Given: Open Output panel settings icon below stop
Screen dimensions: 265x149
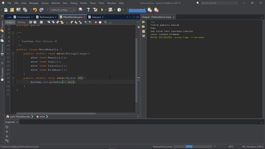Looking at the screenshot, I should coord(144,36).
